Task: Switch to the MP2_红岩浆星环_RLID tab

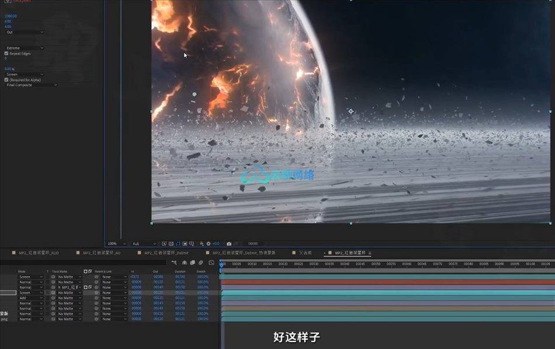Action: (39, 253)
